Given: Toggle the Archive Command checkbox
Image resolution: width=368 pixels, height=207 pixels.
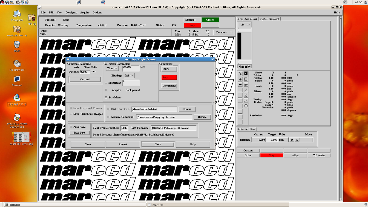Looking at the screenshot, I should coord(109,117).
